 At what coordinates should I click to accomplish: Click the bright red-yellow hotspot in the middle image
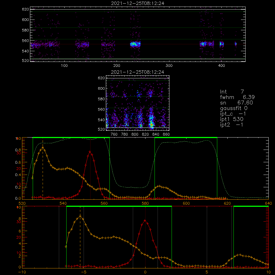pyautogui.click(x=151, y=125)
